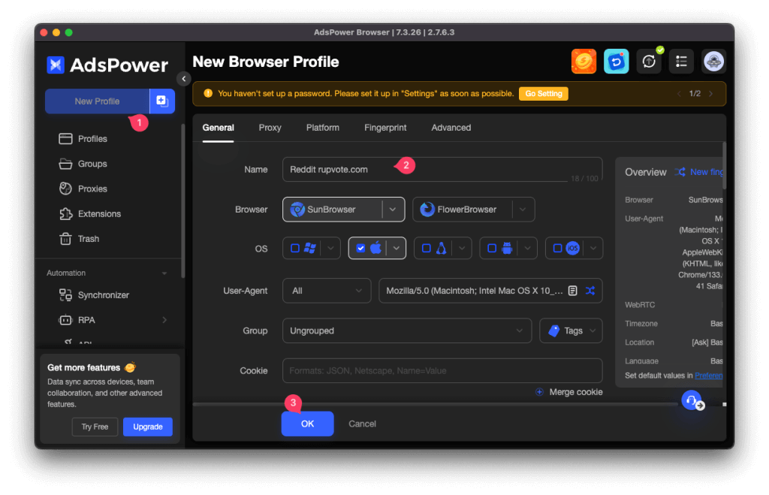This screenshot has width=769, height=495.
Task: Open the Preferences link in Overview
Action: point(709,376)
